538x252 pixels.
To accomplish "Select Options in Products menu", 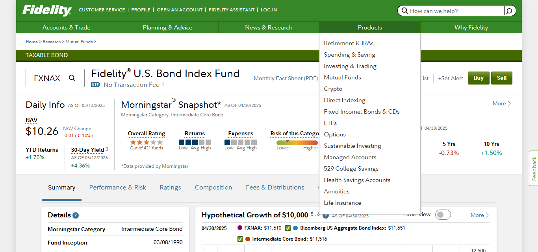I will click(335, 134).
